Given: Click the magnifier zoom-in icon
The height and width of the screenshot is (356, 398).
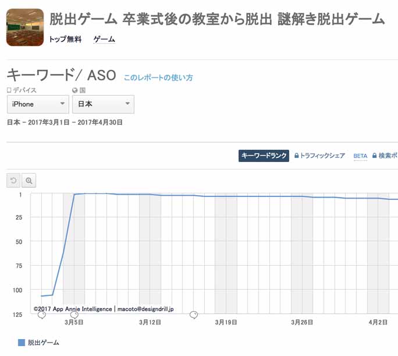Looking at the screenshot, I should point(29,181).
